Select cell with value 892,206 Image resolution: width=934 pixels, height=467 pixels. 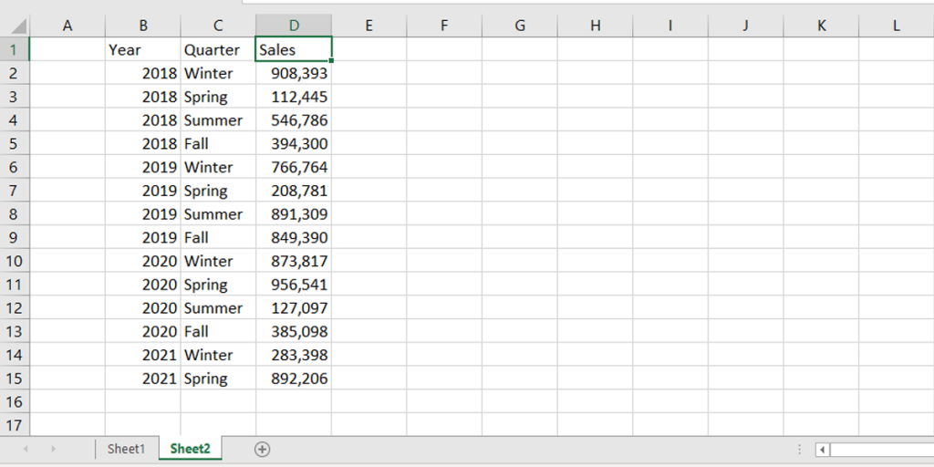click(294, 379)
